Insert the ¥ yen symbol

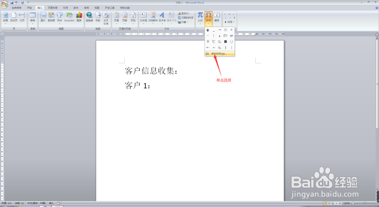click(x=208, y=42)
